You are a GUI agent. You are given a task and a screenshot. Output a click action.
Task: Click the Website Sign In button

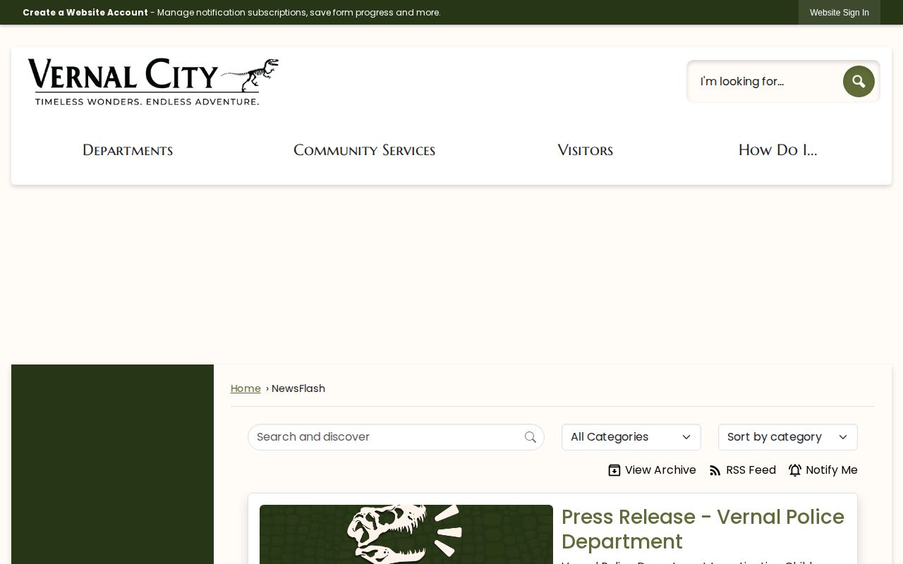pos(840,13)
